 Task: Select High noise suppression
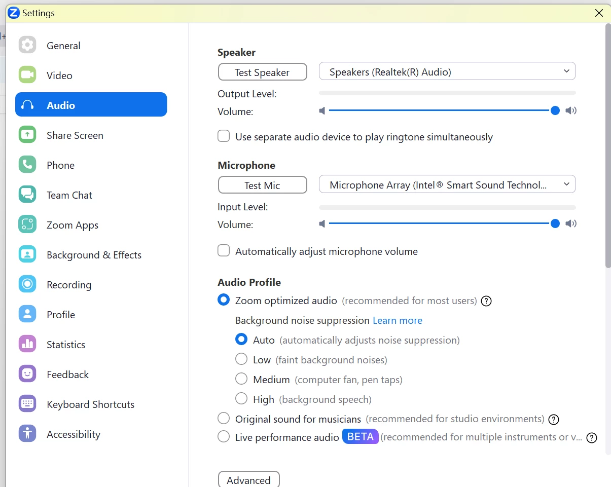241,399
